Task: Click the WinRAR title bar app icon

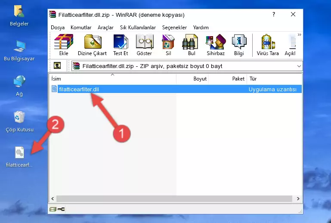Action: pyautogui.click(x=53, y=14)
